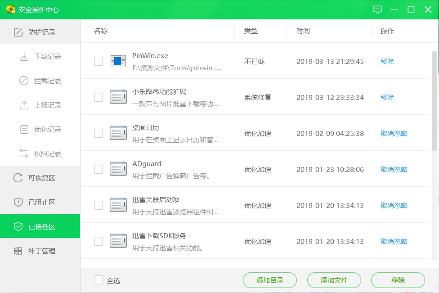
Task: Minimize the 安全操作中心 window
Action: coord(394,10)
